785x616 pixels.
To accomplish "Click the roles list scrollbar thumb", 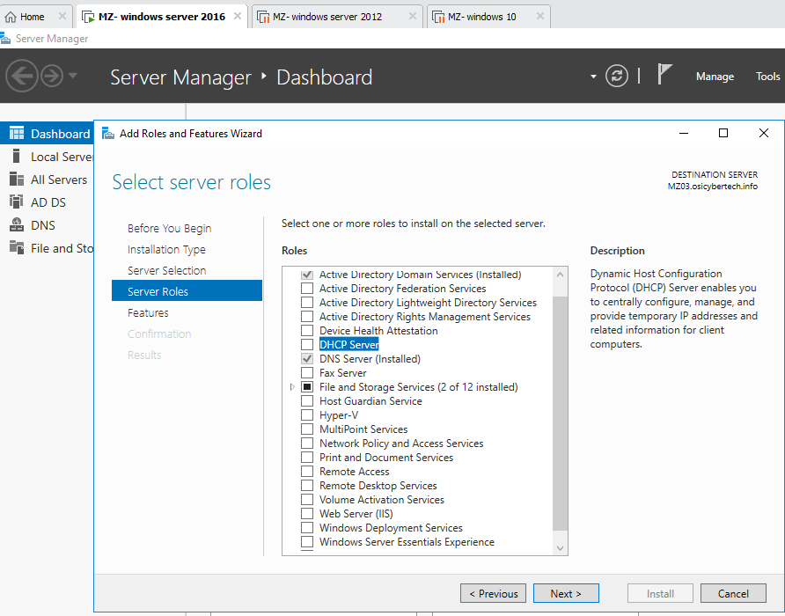I will click(560, 414).
